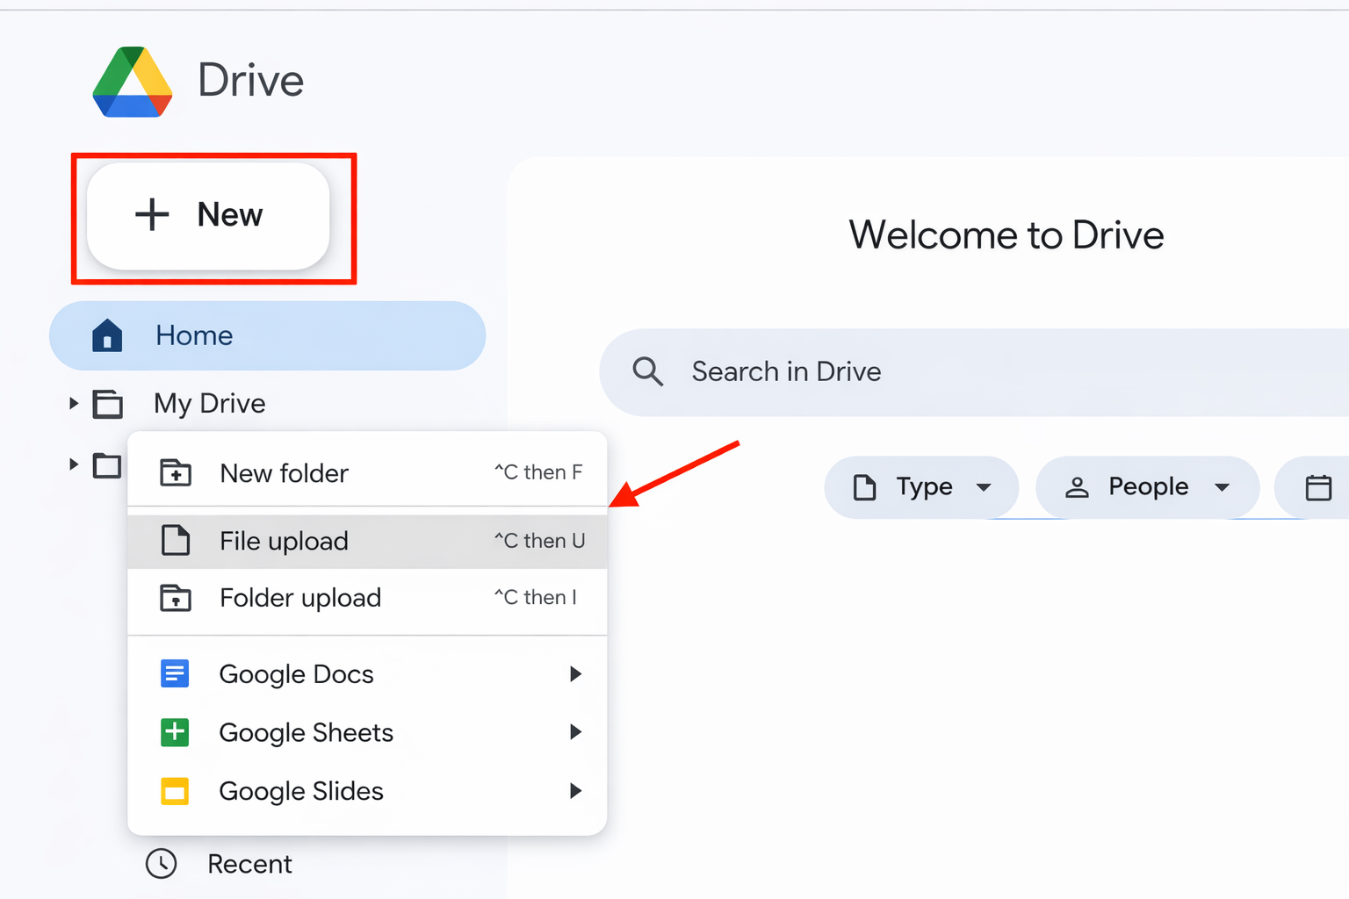1349x899 pixels.
Task: Click the New folder icon in the menu
Action: (x=176, y=472)
